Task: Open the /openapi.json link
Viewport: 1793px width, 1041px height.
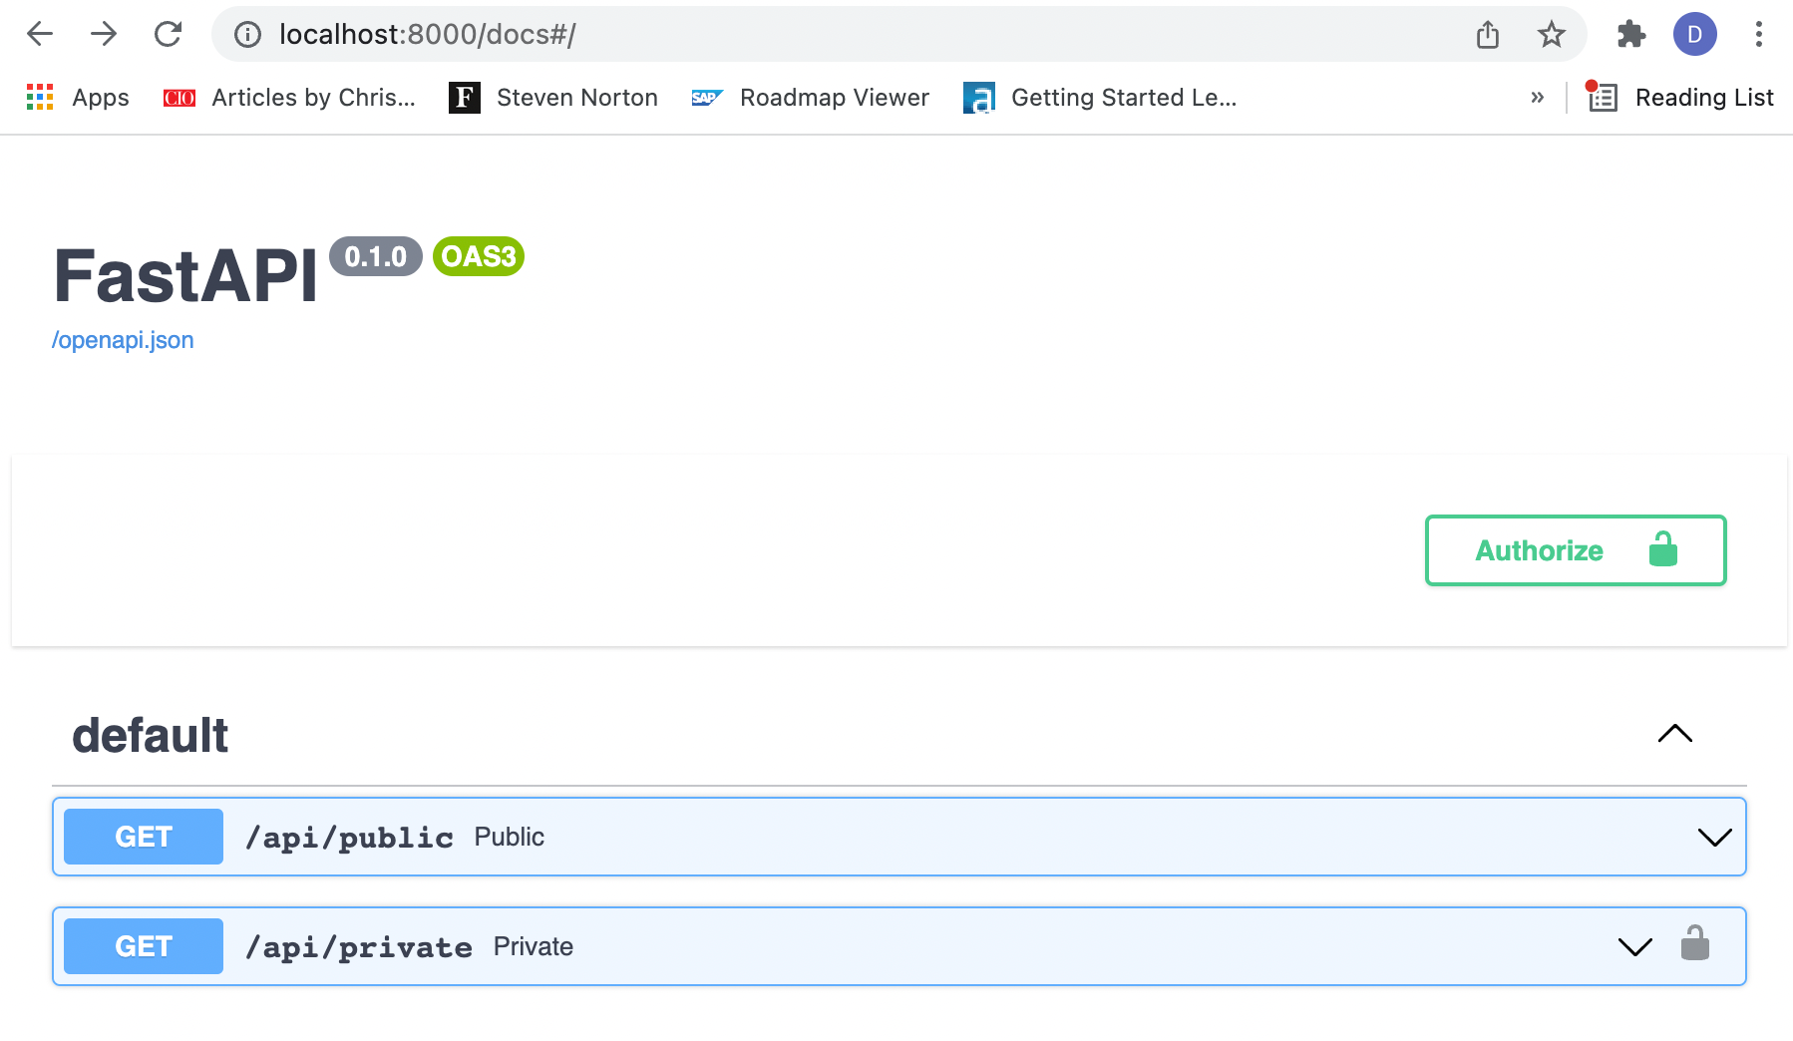Action: (x=123, y=340)
